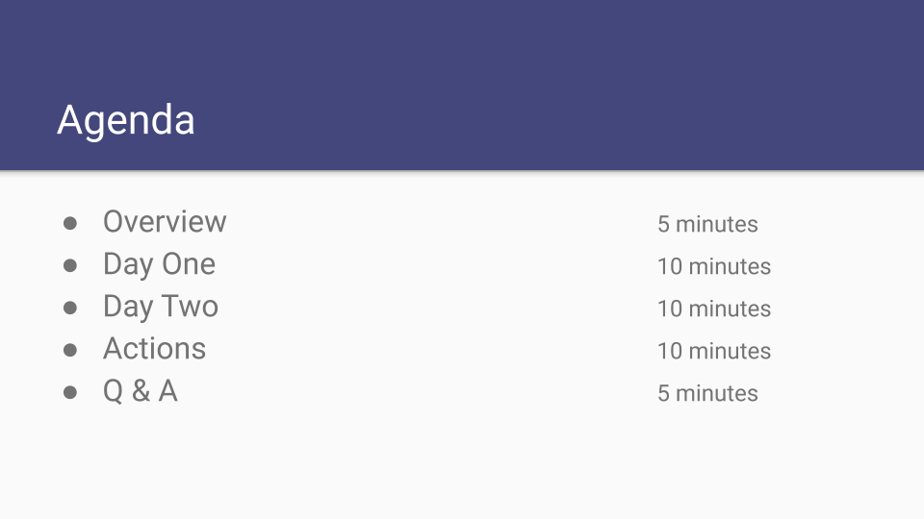This screenshot has height=519, width=924.
Task: Select the Overview agenda item text
Action: coord(165,222)
